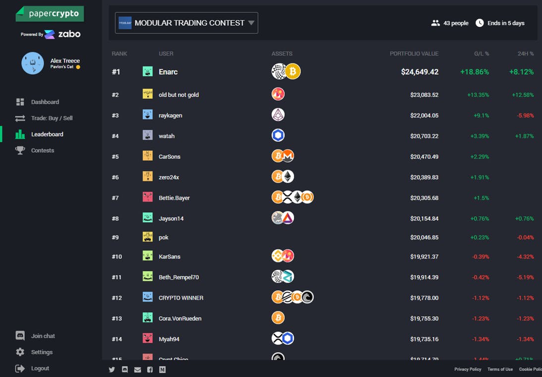This screenshot has height=377, width=542.
Task: Click the username Myah94
Action: (x=169, y=339)
